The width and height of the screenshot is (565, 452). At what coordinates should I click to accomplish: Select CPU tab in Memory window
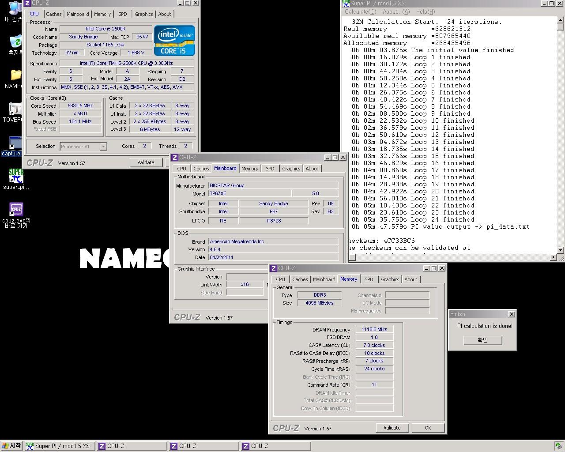click(281, 279)
